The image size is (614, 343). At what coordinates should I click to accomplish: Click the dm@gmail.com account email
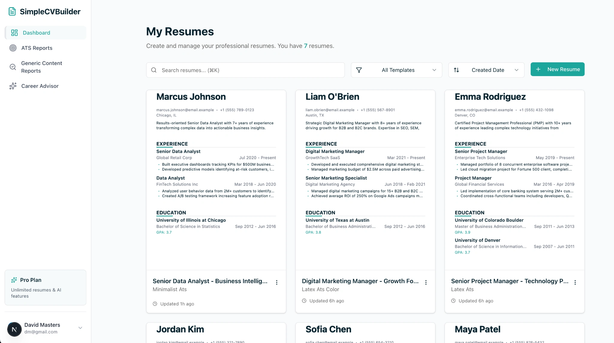tap(41, 332)
